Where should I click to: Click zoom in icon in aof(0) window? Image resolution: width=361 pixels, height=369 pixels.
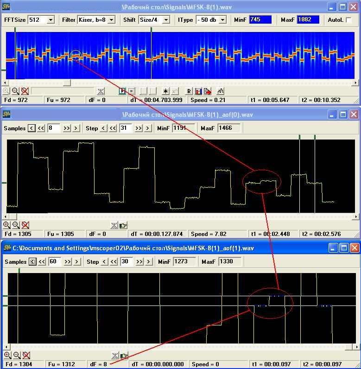(x=6, y=225)
